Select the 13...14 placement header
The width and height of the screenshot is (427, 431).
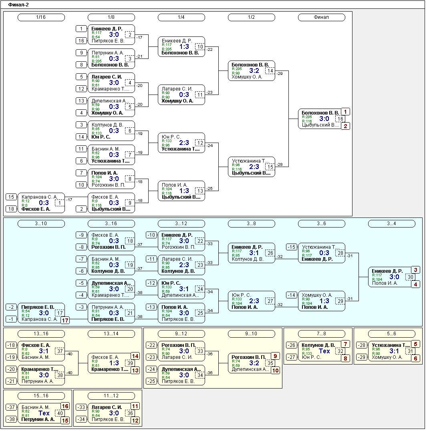[x=111, y=334]
